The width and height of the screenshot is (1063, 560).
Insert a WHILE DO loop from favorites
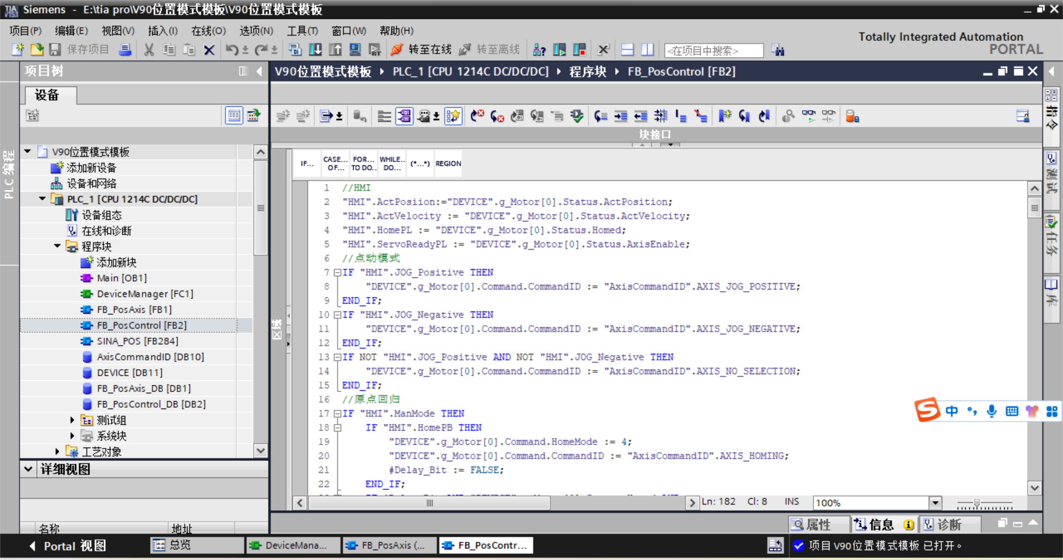click(x=392, y=164)
